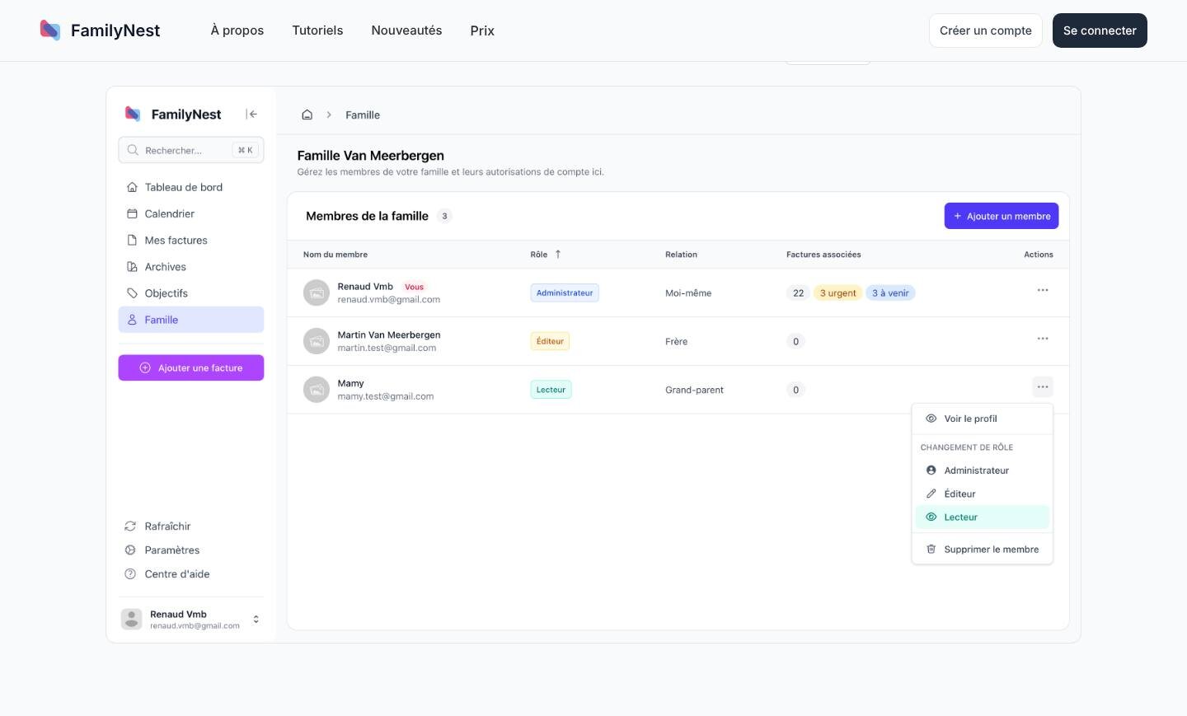Focus the Rechercher search field
Screen dimensions: 1187x716
(x=191, y=150)
